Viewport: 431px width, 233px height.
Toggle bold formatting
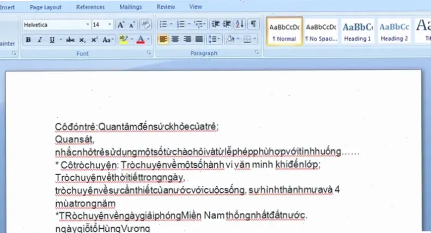click(x=27, y=40)
